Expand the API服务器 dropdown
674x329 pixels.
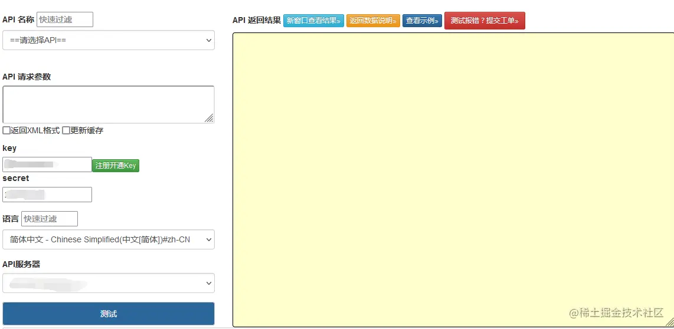point(109,283)
